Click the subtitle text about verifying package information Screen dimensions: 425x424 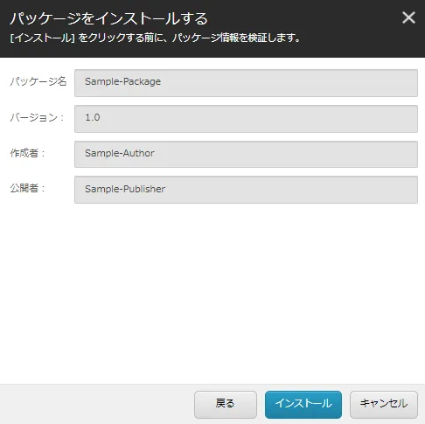(x=155, y=38)
